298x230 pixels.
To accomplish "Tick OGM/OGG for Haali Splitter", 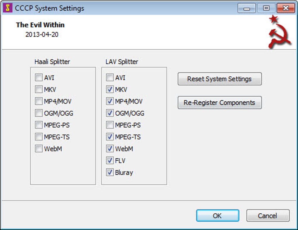I will 39,113.
